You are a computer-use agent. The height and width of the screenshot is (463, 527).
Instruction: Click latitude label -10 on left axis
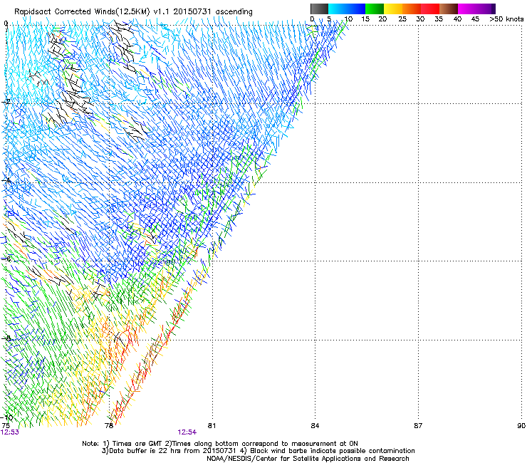click(7, 417)
